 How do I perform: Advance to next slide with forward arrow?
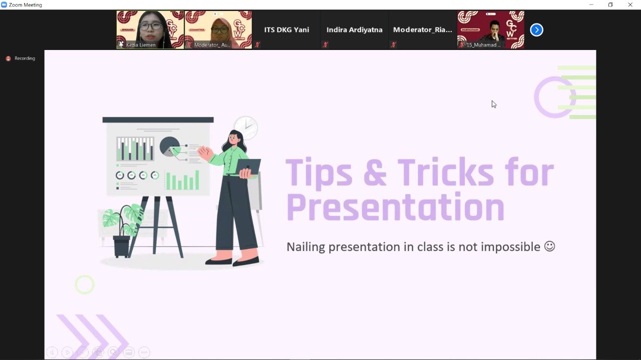coord(67,352)
